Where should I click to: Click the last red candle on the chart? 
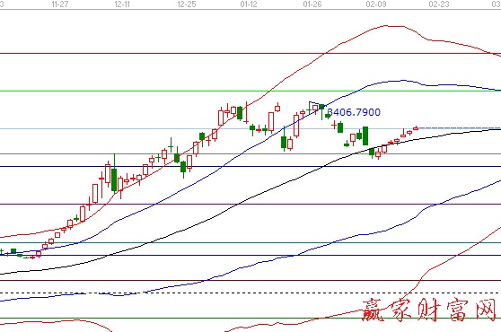pyautogui.click(x=416, y=128)
